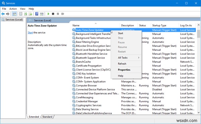Select the COM+ Event System service

pos(134,78)
